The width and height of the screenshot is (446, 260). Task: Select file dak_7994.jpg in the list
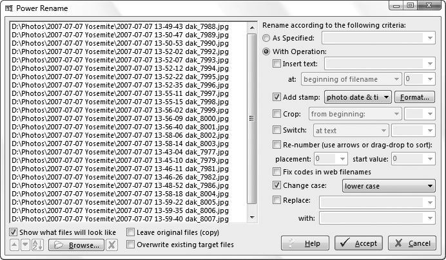(121, 68)
